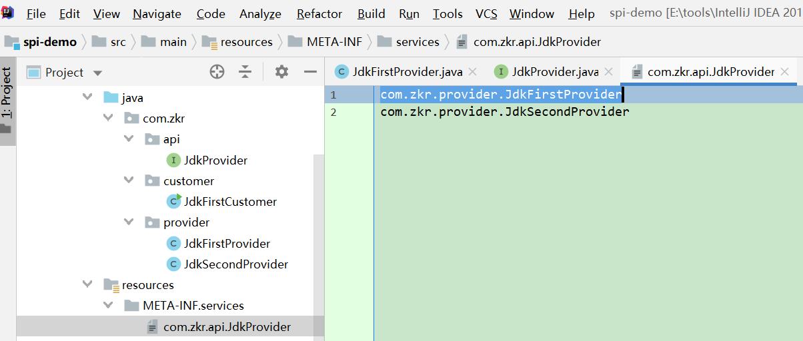Collapse the provider package node

pos(129,222)
